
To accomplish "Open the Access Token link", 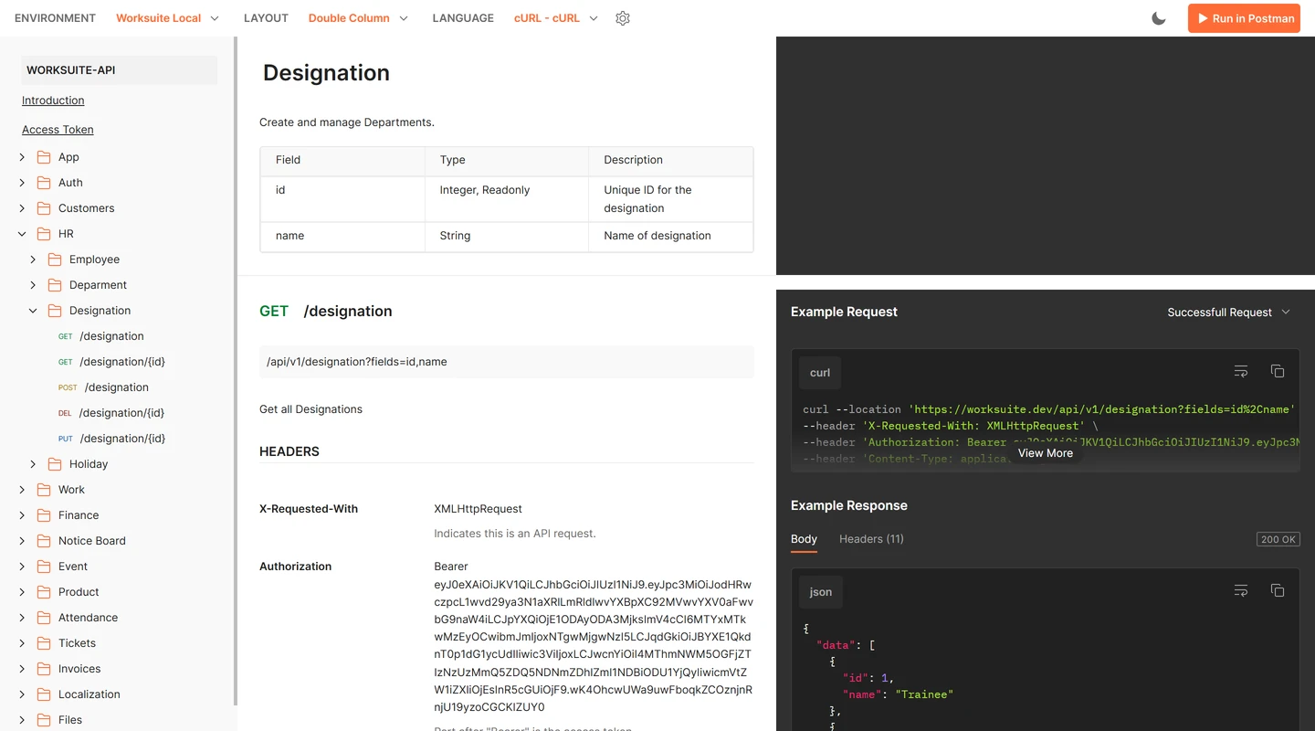I will [x=58, y=130].
